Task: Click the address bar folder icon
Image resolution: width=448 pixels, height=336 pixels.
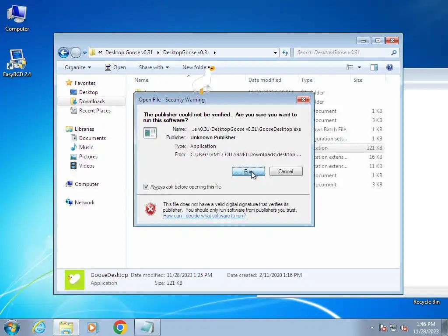Action: (92, 52)
